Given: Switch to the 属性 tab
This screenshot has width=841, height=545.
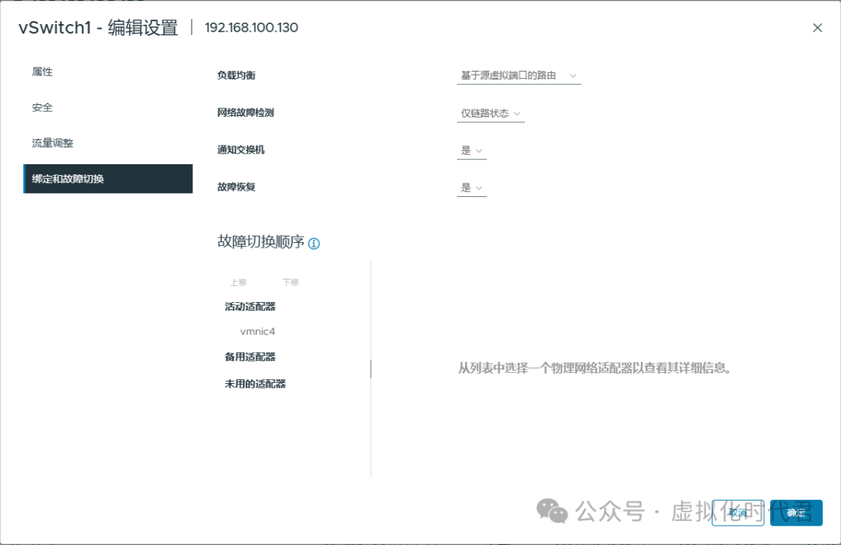Looking at the screenshot, I should coord(42,71).
